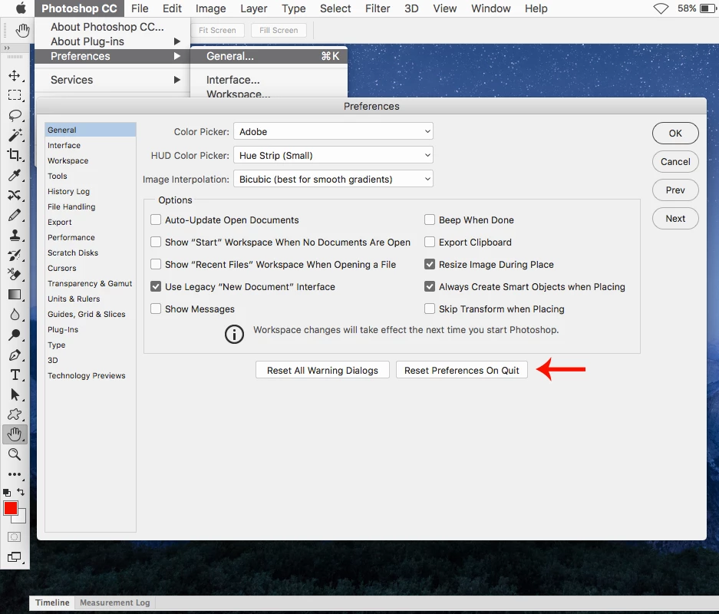This screenshot has height=614, width=719.
Task: Expand the Services submenu
Action: pos(113,80)
